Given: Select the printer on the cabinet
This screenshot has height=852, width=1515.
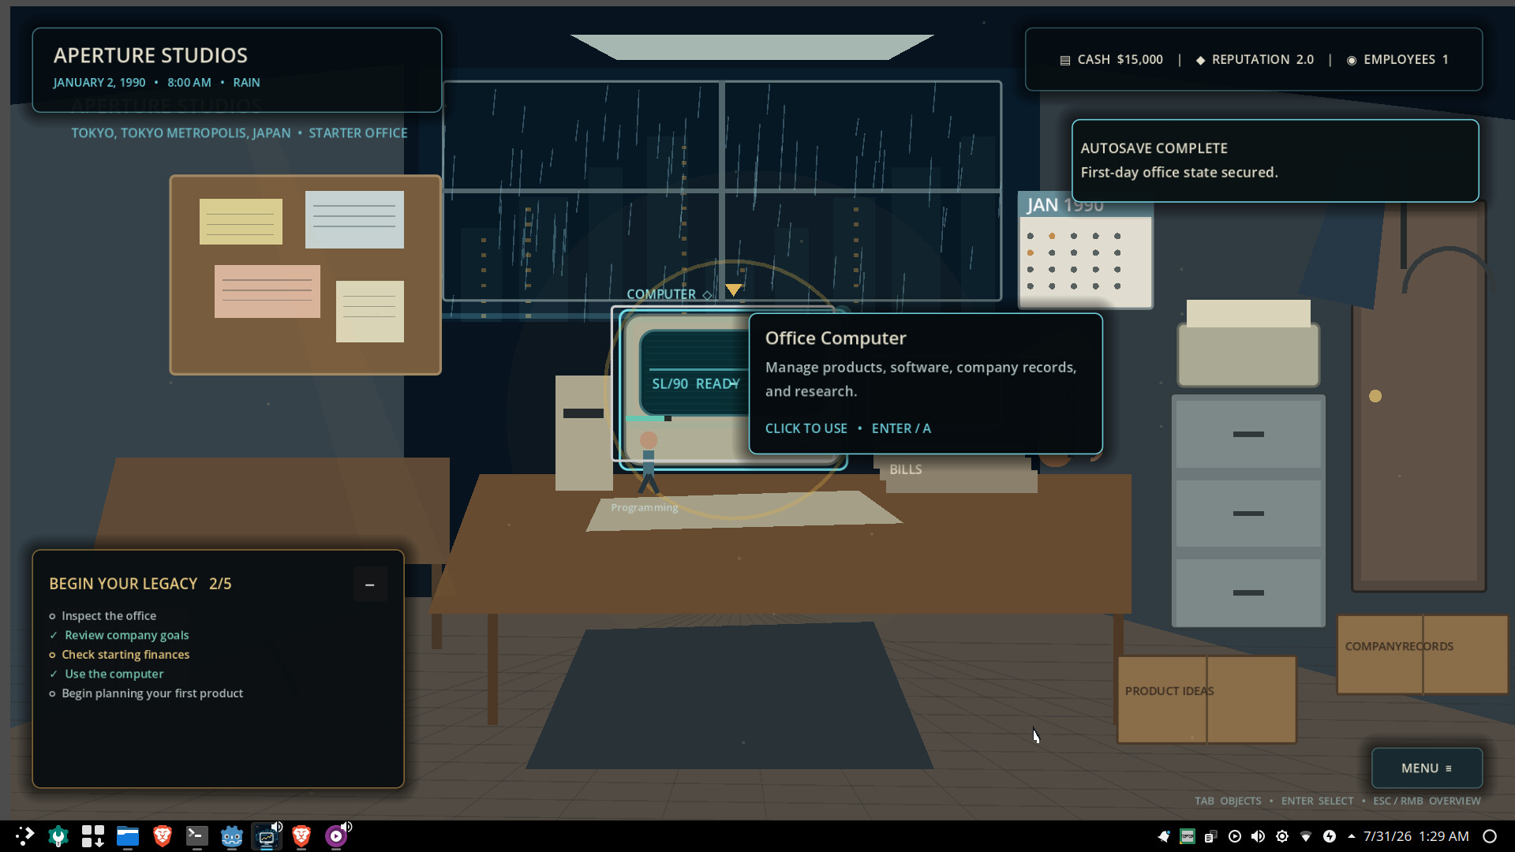Looking at the screenshot, I should tap(1248, 343).
